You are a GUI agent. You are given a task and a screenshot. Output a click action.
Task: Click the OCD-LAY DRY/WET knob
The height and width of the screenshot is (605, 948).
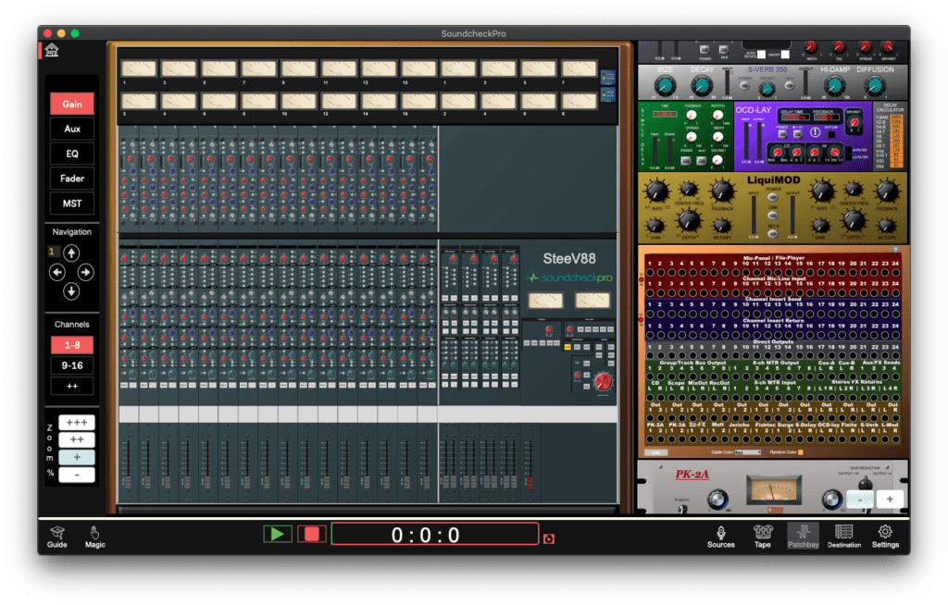[x=854, y=123]
